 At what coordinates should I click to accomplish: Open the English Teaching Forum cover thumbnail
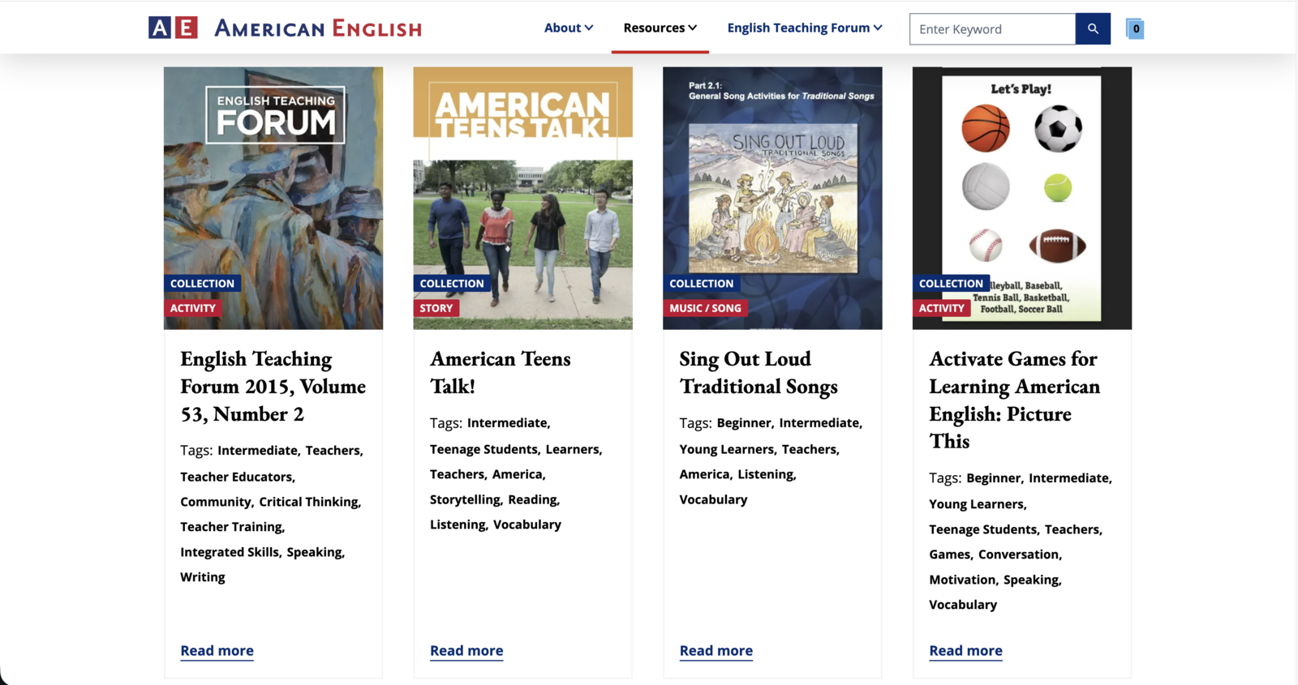click(273, 198)
